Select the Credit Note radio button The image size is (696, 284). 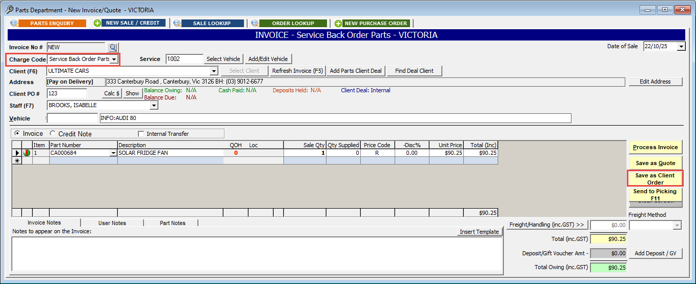pyautogui.click(x=52, y=134)
